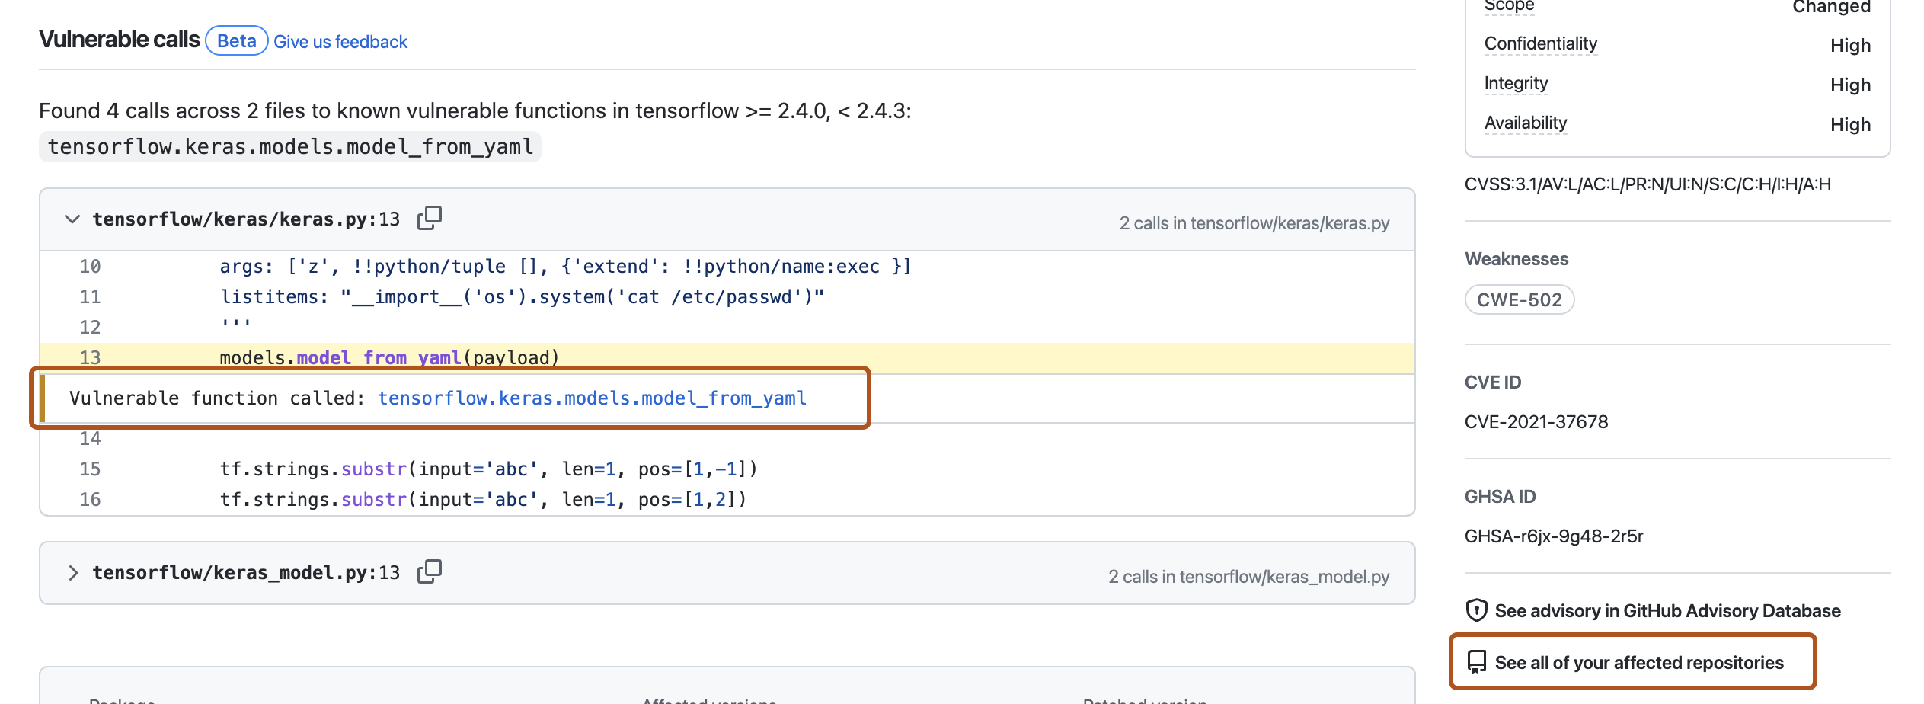Screen dimensions: 1924x704
Task: Expand the tensorflow/keras_model.py section
Action: point(72,573)
